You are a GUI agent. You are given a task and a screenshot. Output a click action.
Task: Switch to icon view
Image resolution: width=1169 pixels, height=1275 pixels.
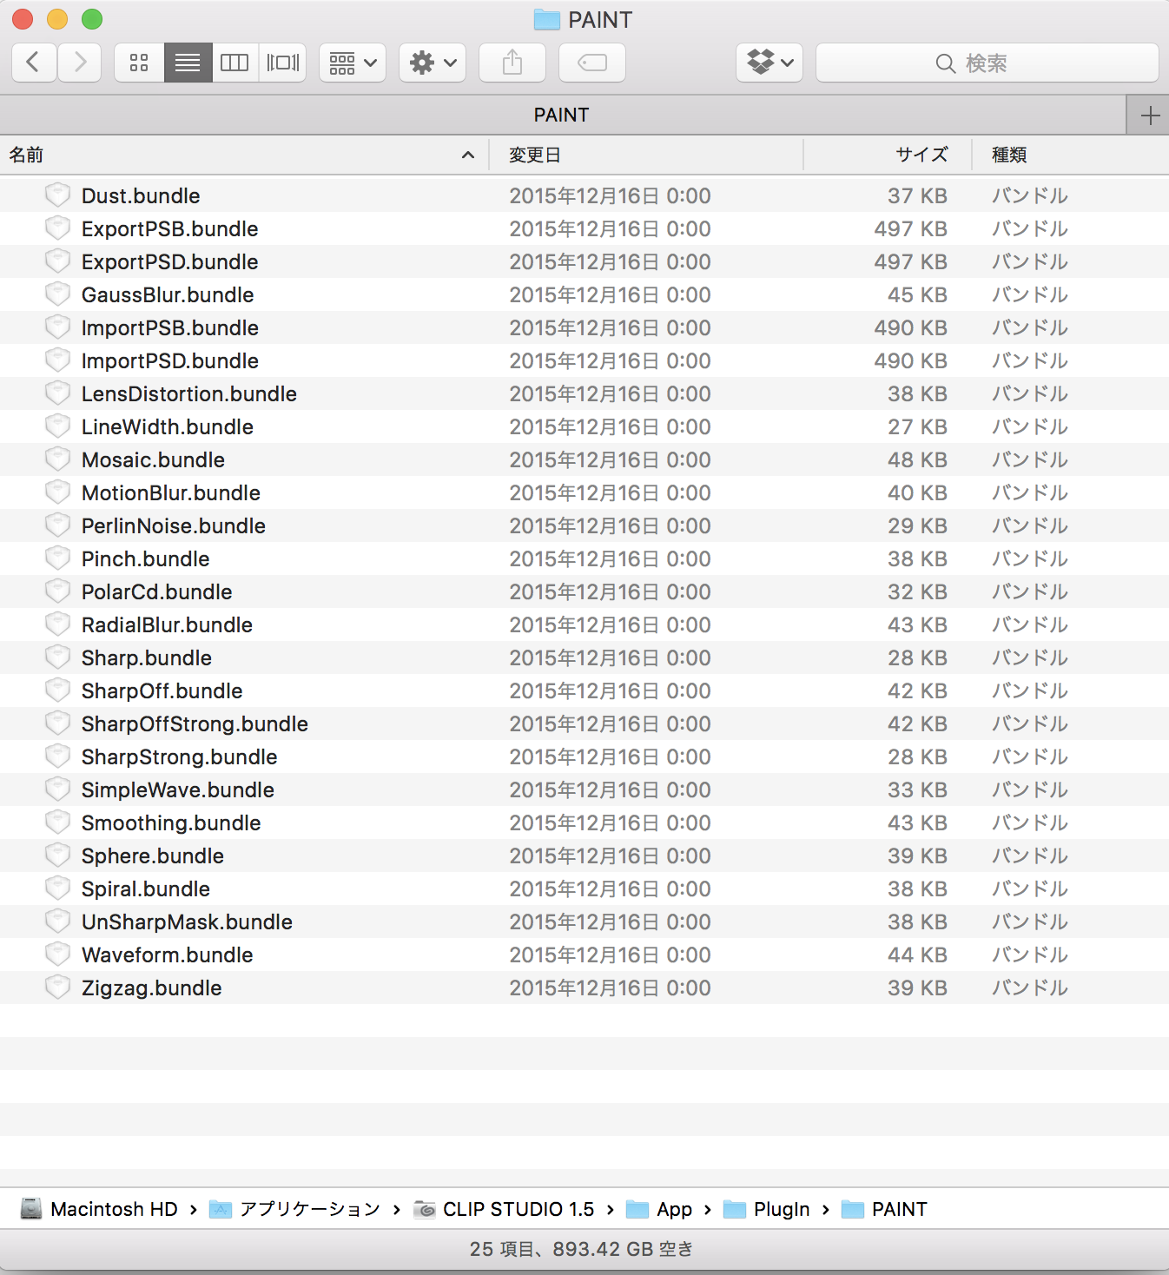(139, 63)
